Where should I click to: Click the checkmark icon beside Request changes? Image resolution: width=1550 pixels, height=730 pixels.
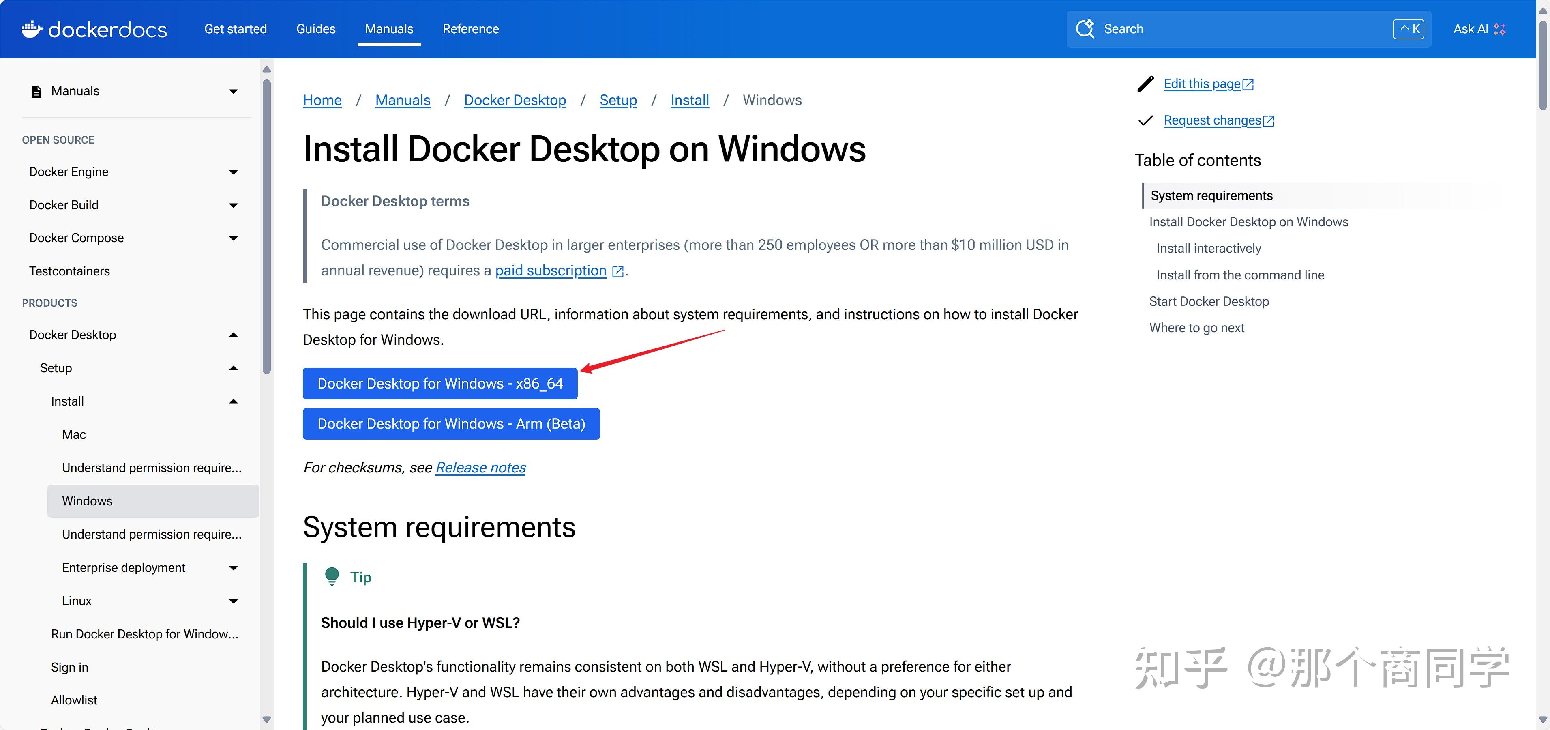pyautogui.click(x=1146, y=120)
